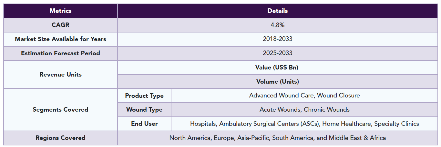This screenshot has width=441, height=147.
Task: Click the Value (US$ Bn) cell
Action: click(x=278, y=67)
